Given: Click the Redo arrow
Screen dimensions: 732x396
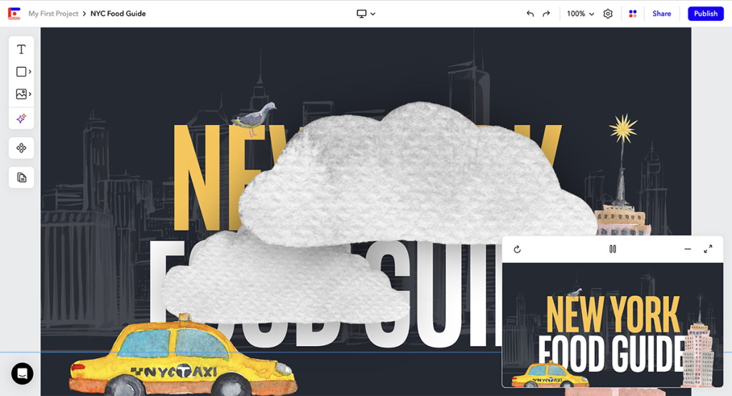Looking at the screenshot, I should [x=547, y=14].
